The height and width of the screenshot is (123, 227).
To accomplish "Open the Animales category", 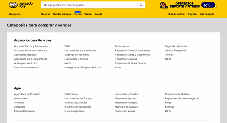I will click(19, 103).
